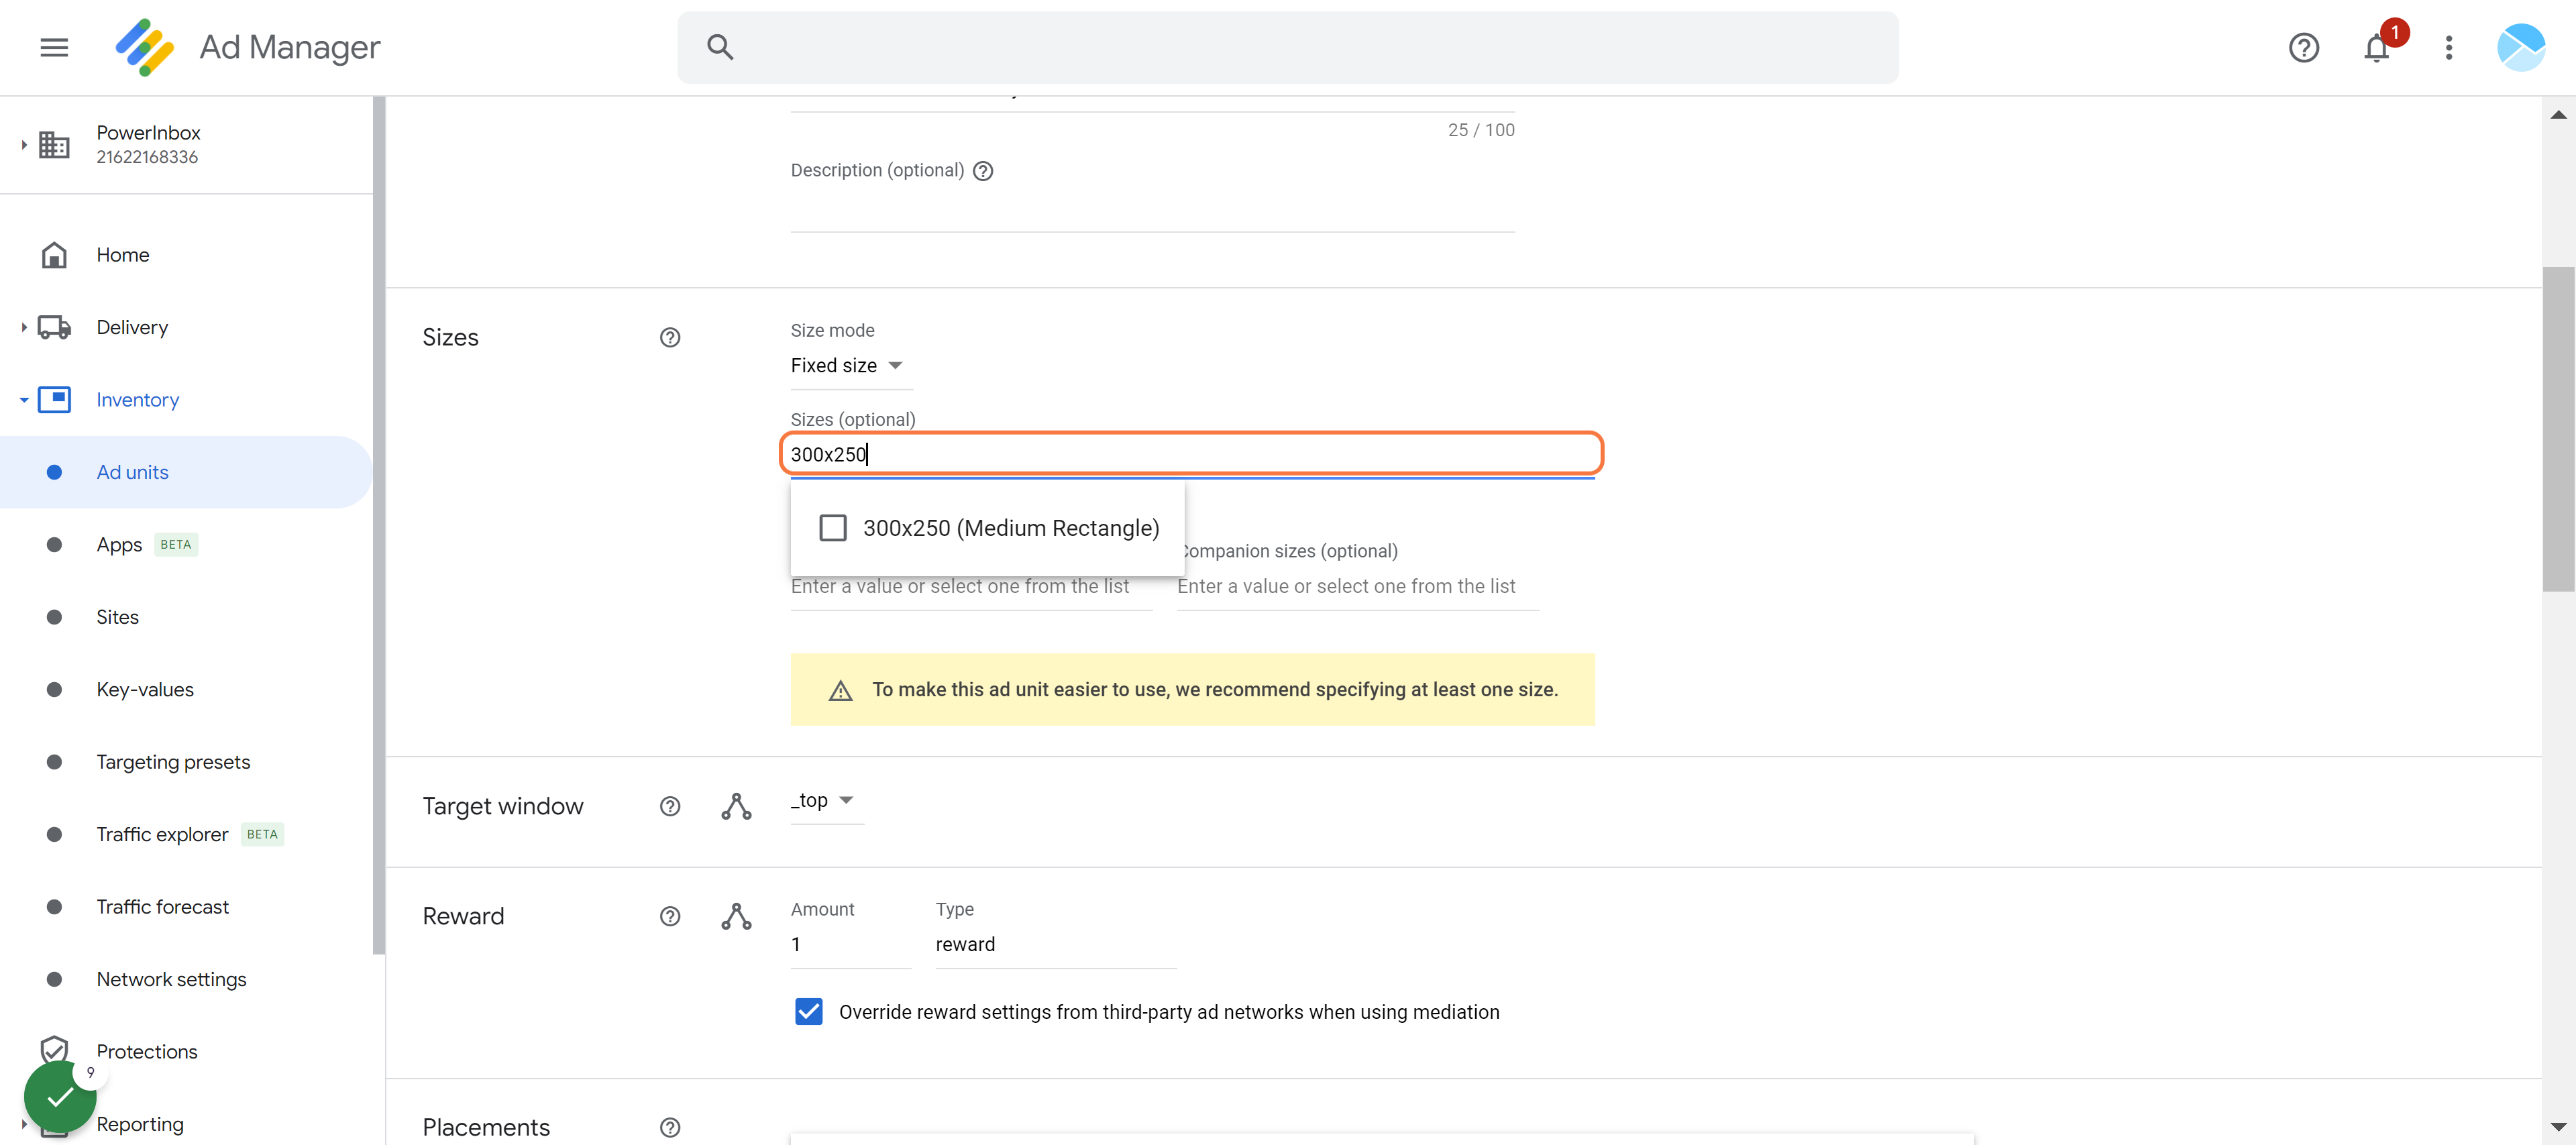Click the Reward Amount field
The width and height of the screenshot is (2576, 1145).
(x=850, y=945)
